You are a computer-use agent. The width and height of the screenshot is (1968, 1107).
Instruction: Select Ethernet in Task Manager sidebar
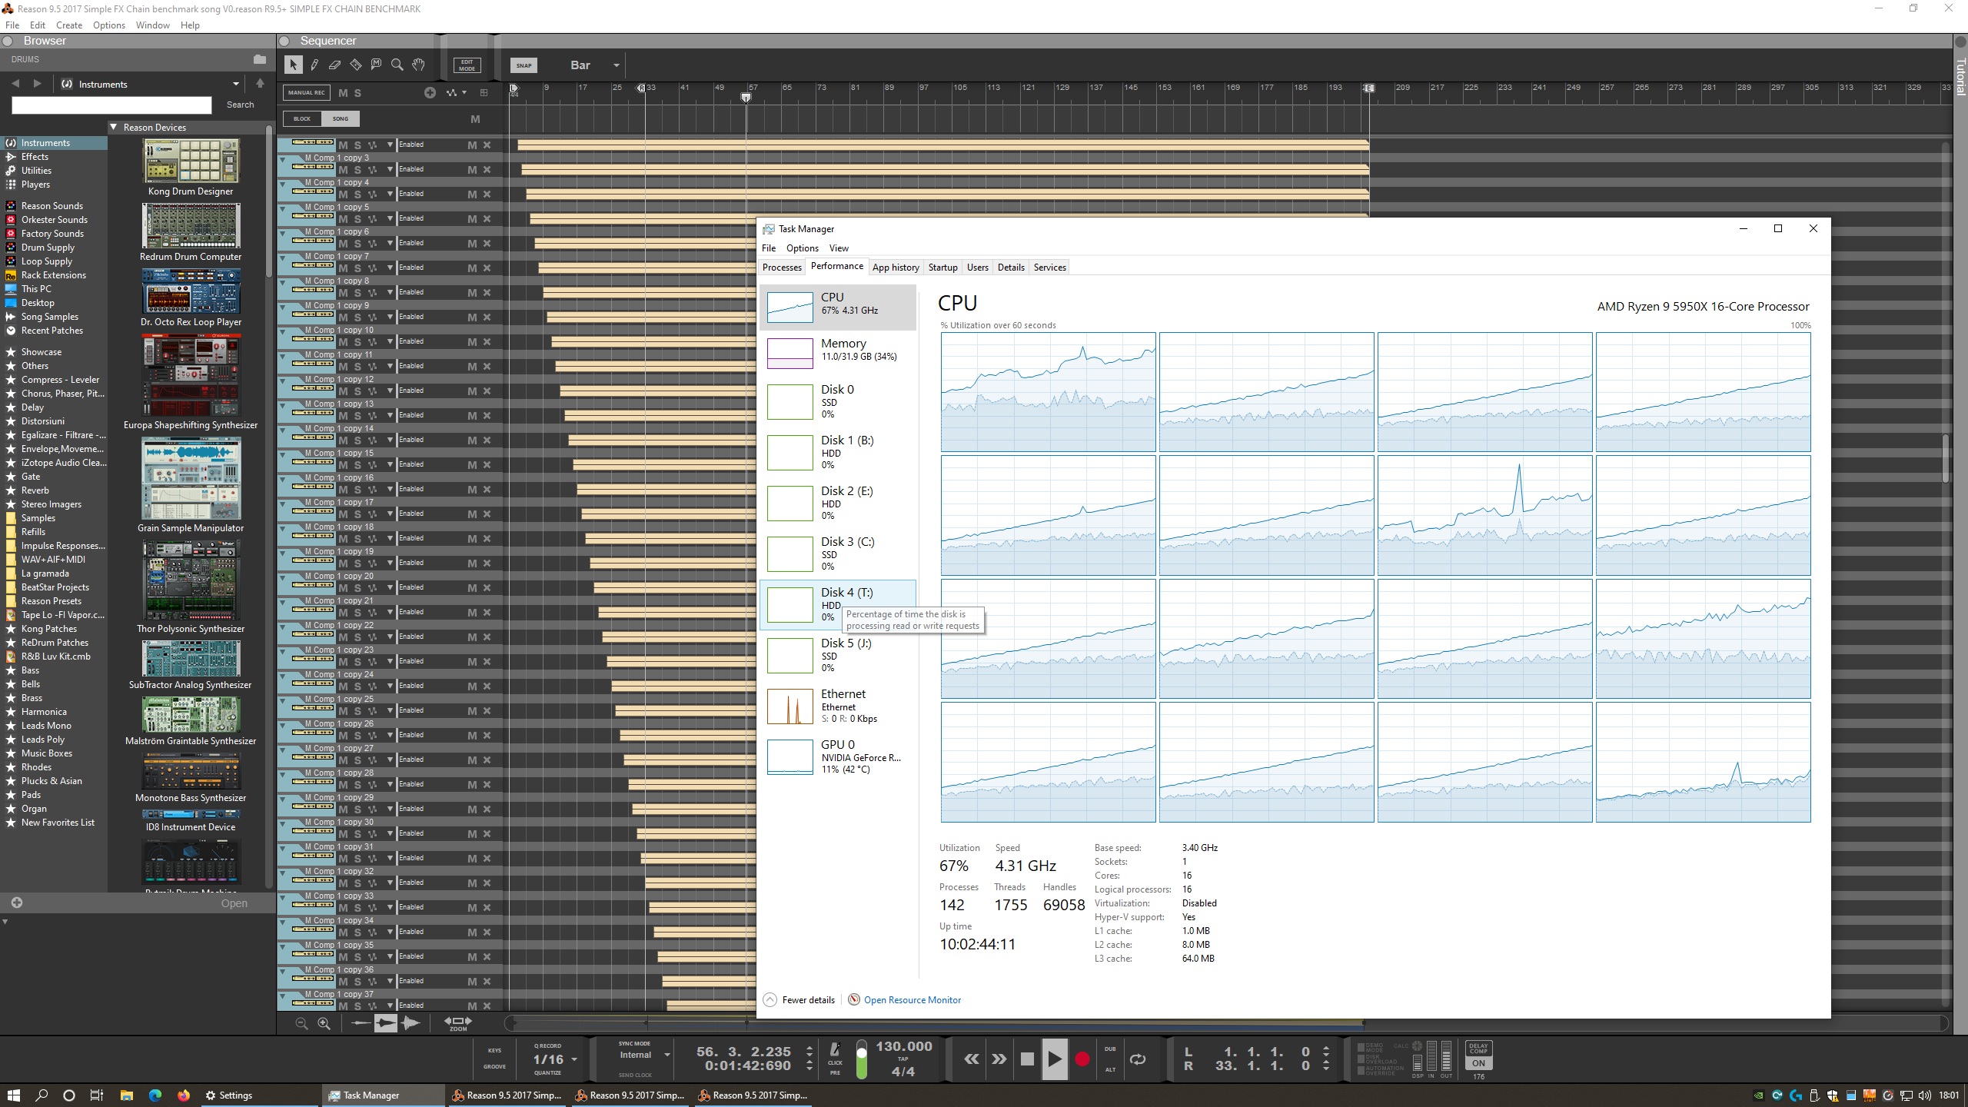point(838,706)
